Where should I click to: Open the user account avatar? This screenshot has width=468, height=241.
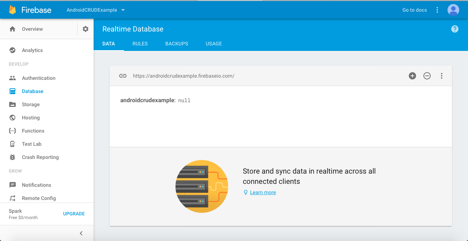(x=453, y=10)
